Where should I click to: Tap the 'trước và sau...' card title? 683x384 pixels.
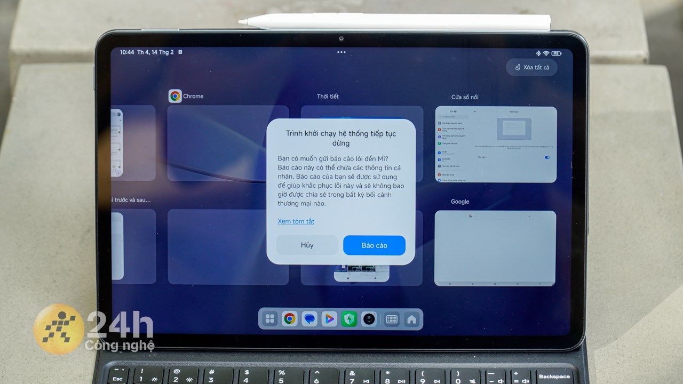(x=131, y=200)
